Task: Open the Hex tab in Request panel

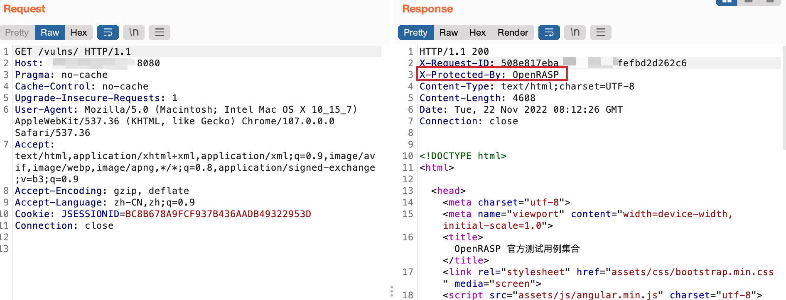Action: click(79, 32)
